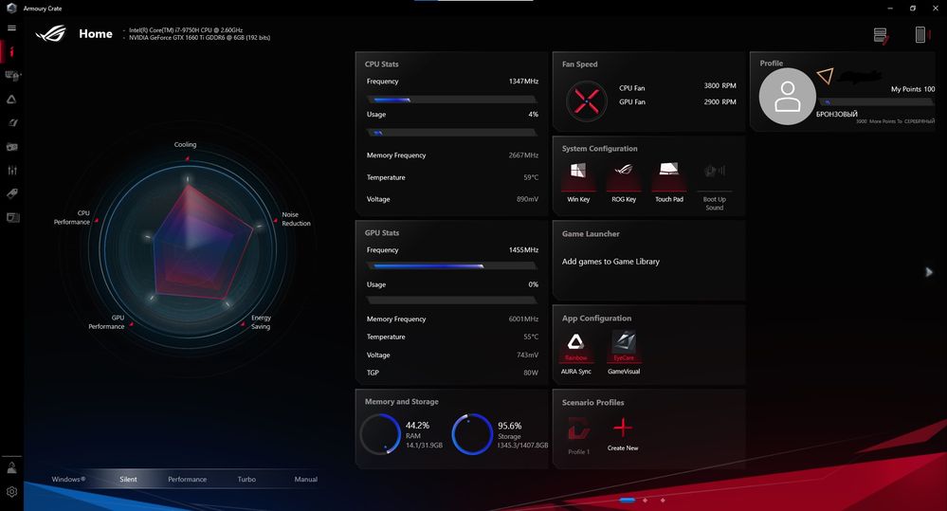Toggle the Win Key setting
This screenshot has width=947, height=511.
tap(578, 180)
